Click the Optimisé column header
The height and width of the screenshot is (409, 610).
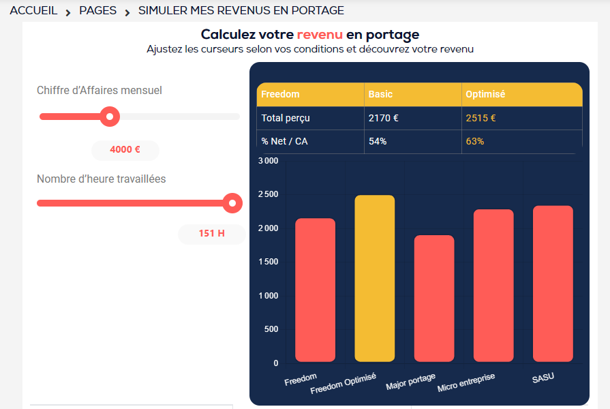pos(522,94)
